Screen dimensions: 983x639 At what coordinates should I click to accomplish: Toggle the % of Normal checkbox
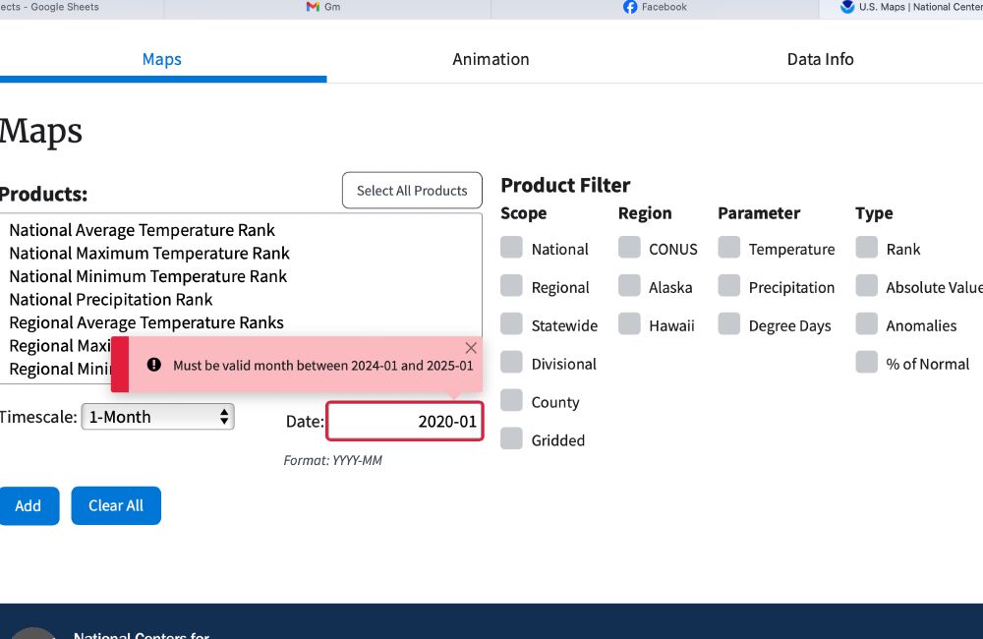pyautogui.click(x=866, y=363)
